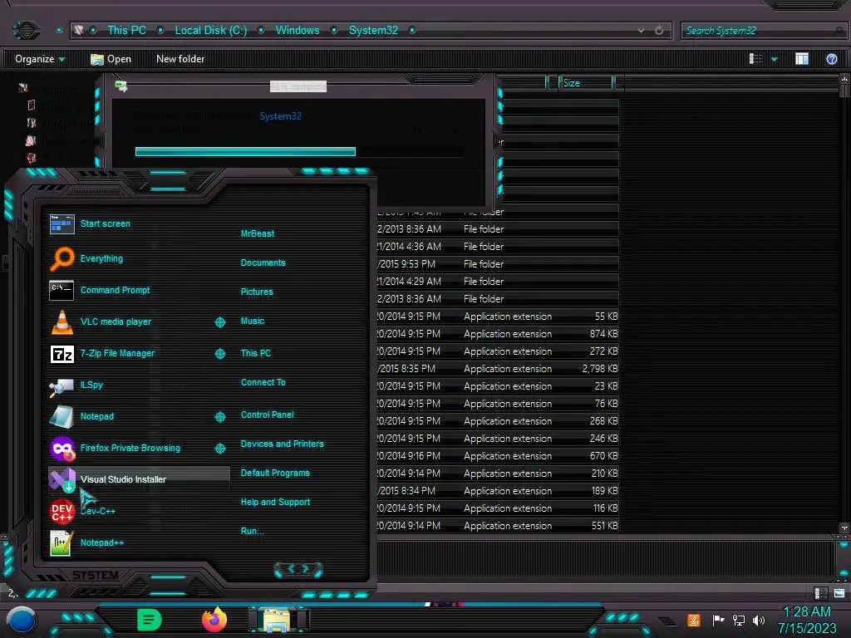Select Run... in the start menu
Image resolution: width=851 pixels, height=638 pixels.
(x=252, y=531)
